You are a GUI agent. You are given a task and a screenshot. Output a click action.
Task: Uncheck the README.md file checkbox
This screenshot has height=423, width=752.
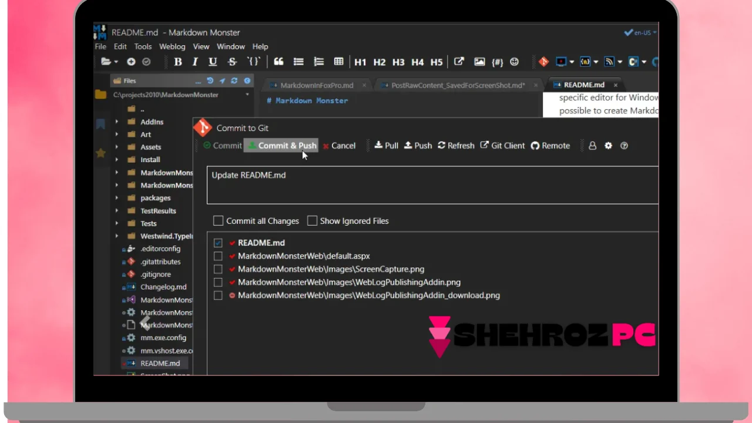pyautogui.click(x=218, y=243)
